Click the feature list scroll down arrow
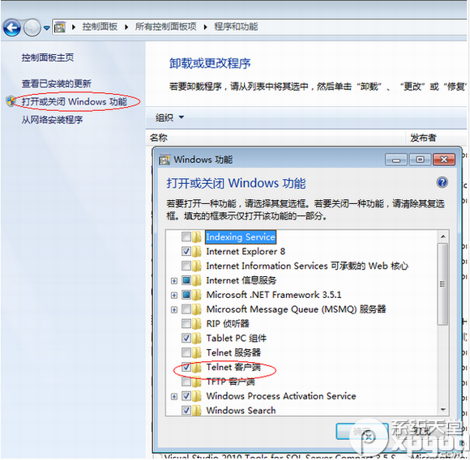This screenshot has width=470, height=460. pyautogui.click(x=443, y=410)
